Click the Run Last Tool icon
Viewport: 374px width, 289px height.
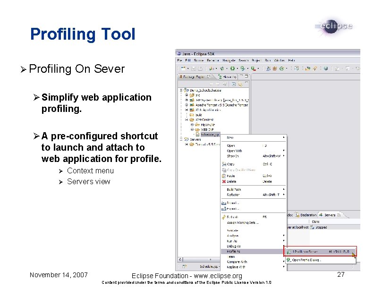[243, 68]
